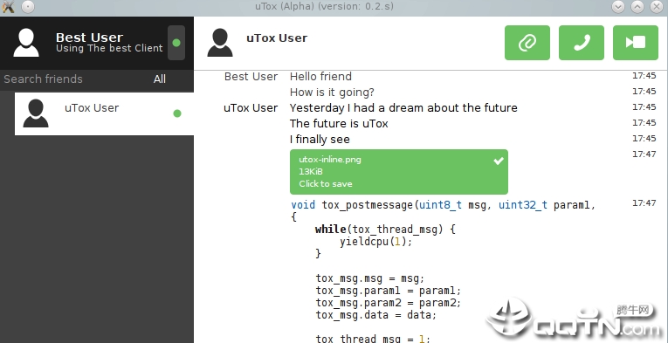Image resolution: width=668 pixels, height=343 pixels.
Task: Maximize the uTox window
Action: tap(637, 7)
